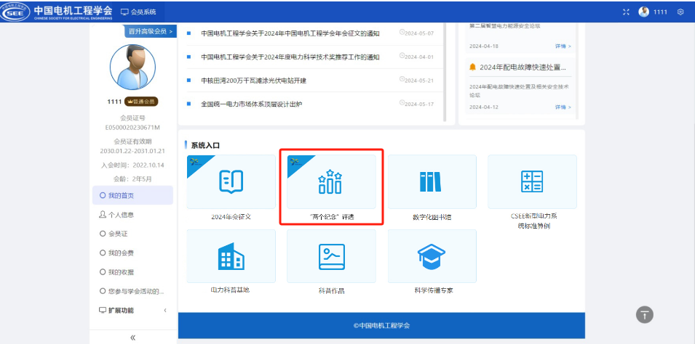The width and height of the screenshot is (695, 344).
Task: Open the 电力科普基地 building icon tile
Action: point(231,256)
